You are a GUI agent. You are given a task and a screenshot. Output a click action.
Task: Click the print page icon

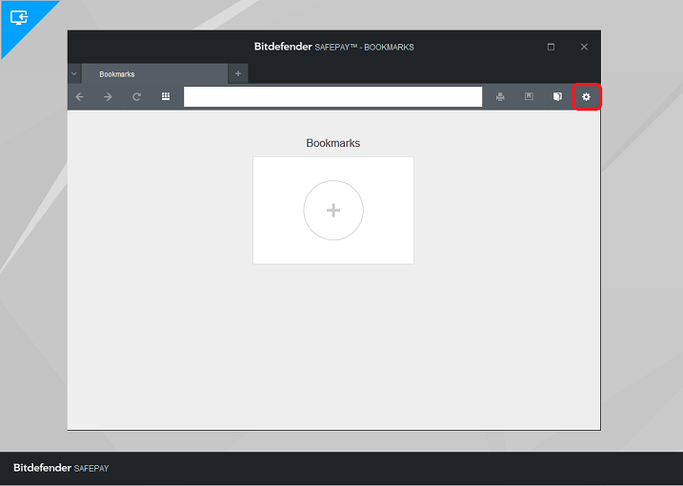point(500,97)
